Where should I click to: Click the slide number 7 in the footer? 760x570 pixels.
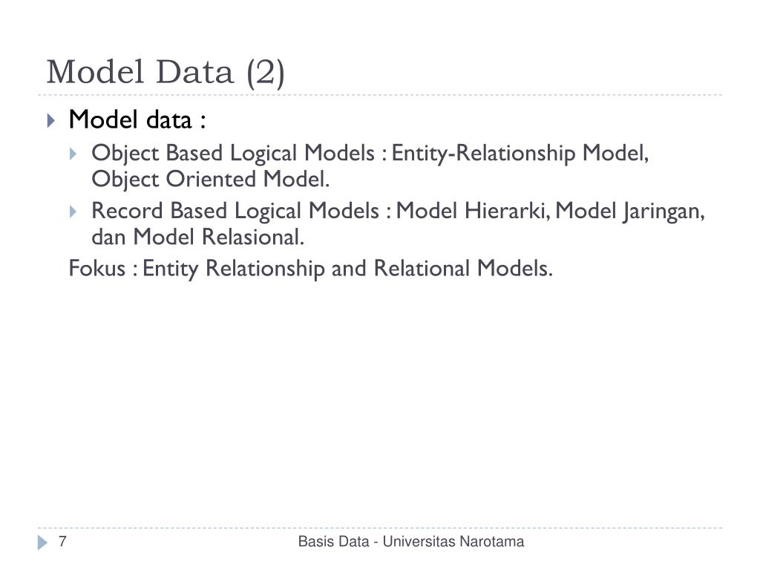[62, 541]
